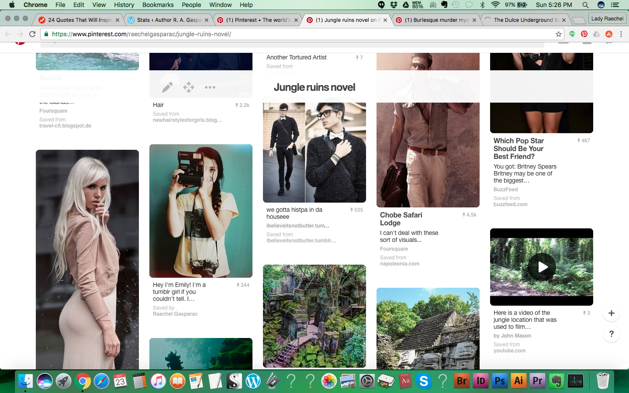This screenshot has height=393, width=629.
Task: Click the move arrows icon on the Hair pin
Action: pyautogui.click(x=189, y=87)
